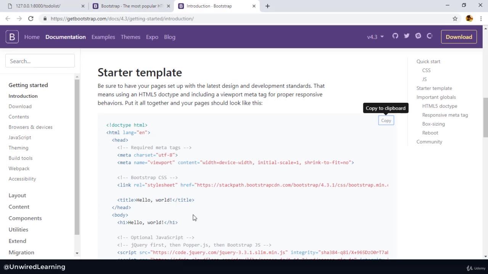Reload the page with refresh icon
Screen dimensions: 488x274
(x=31, y=18)
